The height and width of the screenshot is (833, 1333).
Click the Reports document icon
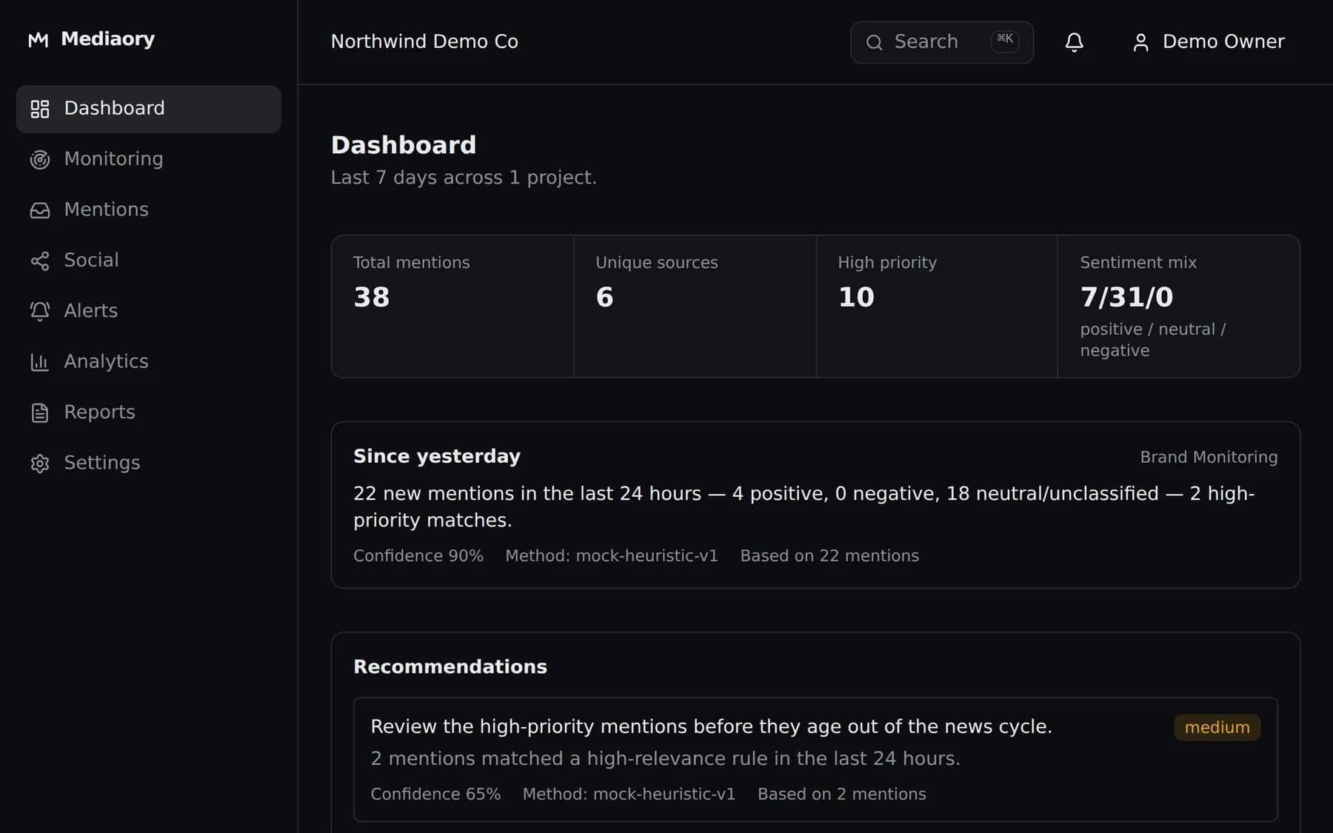[x=40, y=412]
